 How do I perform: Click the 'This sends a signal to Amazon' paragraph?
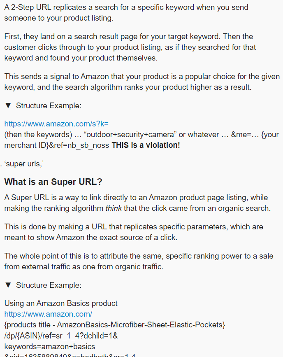click(142, 82)
